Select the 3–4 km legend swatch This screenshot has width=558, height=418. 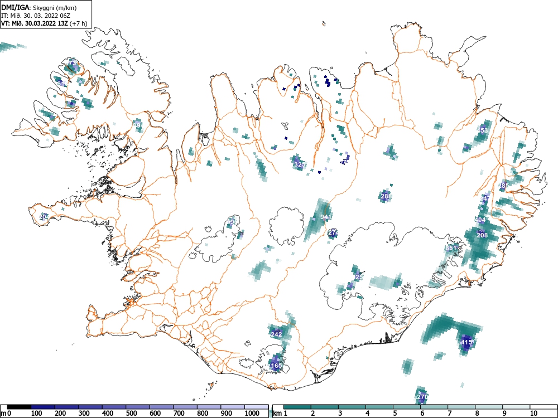pyautogui.click(x=352, y=407)
